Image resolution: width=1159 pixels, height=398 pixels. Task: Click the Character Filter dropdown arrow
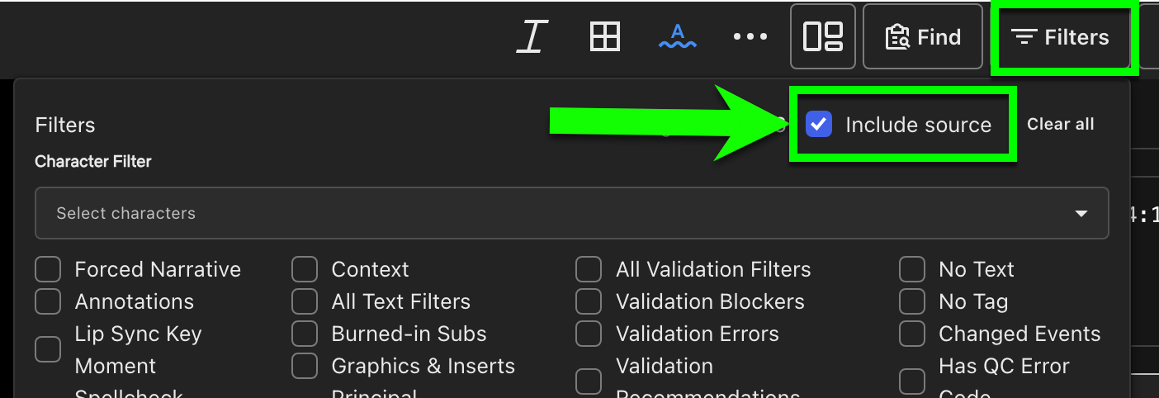tap(1081, 213)
